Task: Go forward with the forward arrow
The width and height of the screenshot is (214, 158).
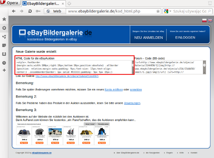Action: (x=21, y=11)
